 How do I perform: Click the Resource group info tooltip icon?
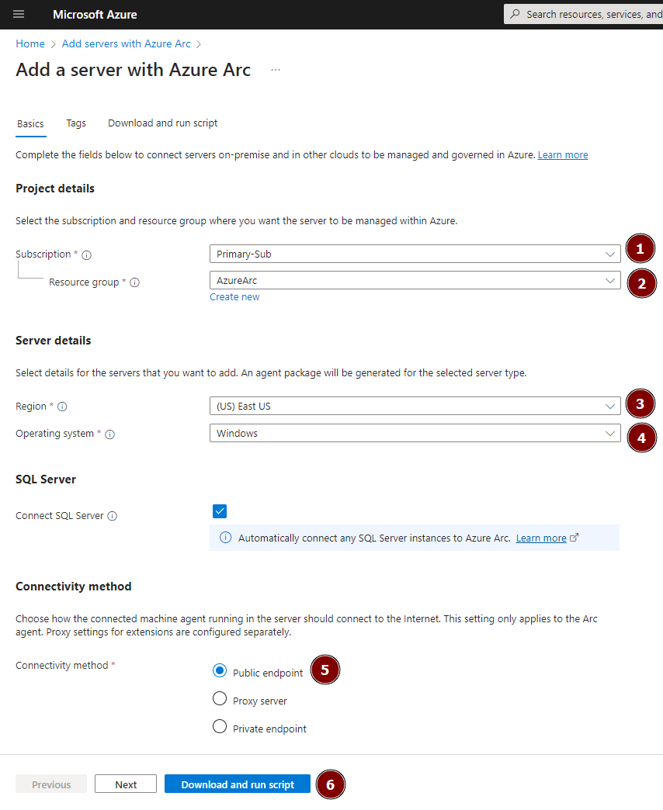135,282
